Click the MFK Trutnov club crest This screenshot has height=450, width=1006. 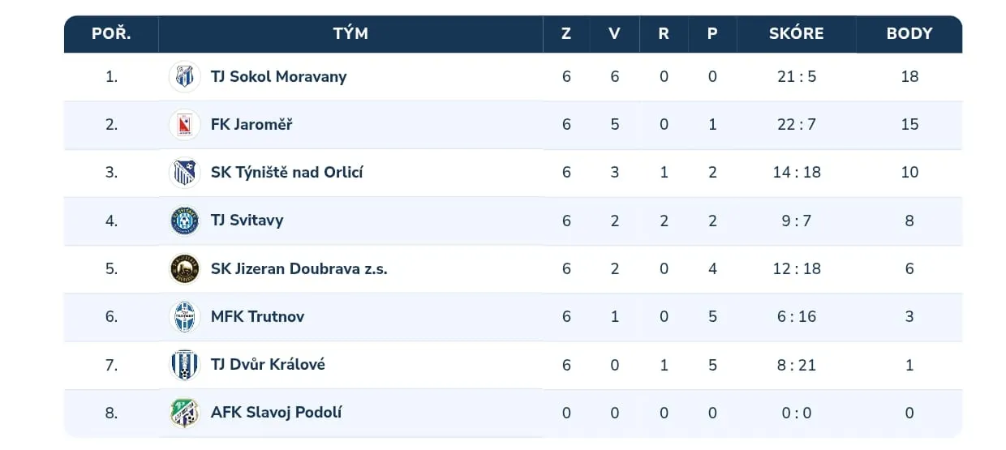pos(184,317)
